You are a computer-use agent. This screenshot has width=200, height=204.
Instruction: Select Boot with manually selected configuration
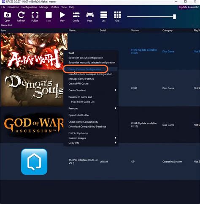click(92, 63)
